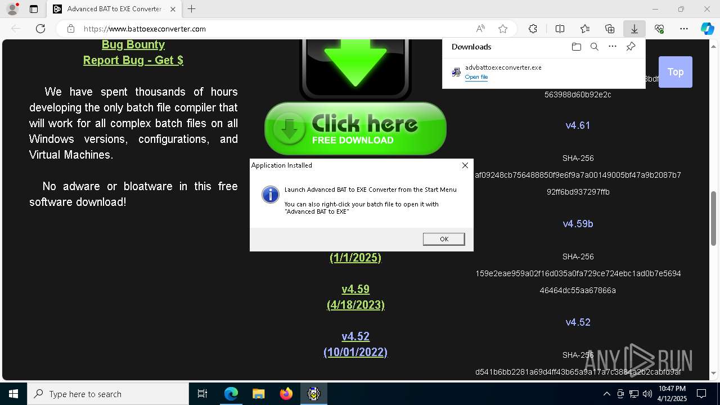Search downloads with the magnifier icon

click(x=594, y=47)
